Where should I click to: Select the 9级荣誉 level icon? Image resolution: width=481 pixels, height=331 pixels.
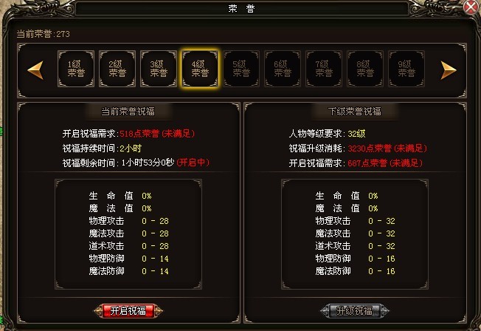406,69
